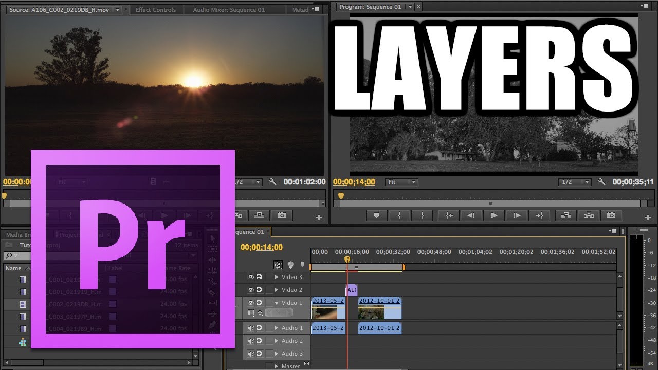The height and width of the screenshot is (370, 658).
Task: Click the Lift button in Program monitor
Action: [x=566, y=216]
